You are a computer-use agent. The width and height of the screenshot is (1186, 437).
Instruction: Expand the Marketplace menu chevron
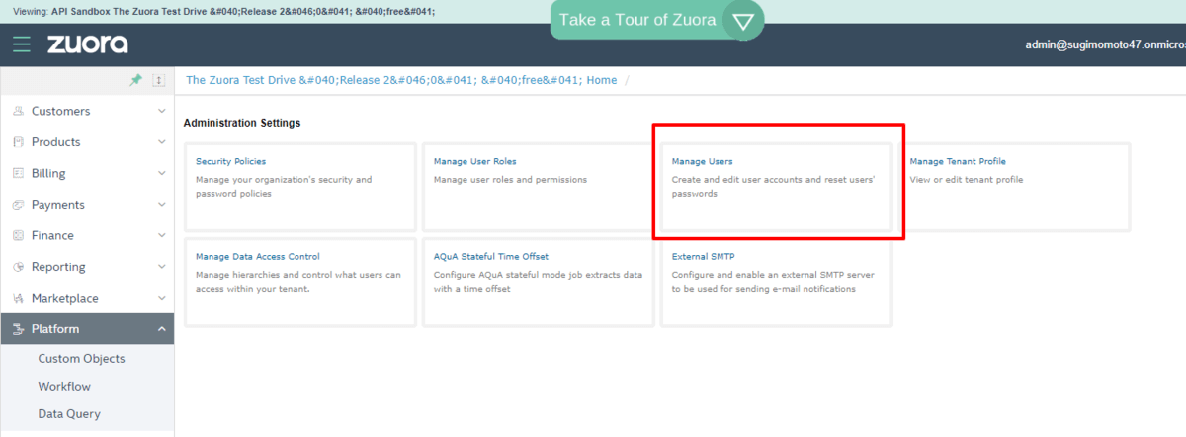tap(162, 298)
